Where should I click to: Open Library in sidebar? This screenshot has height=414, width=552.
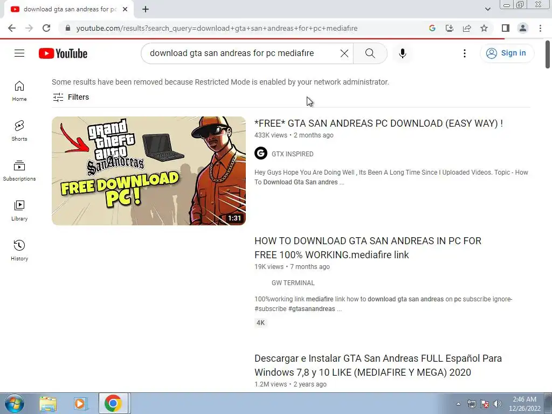19,211
